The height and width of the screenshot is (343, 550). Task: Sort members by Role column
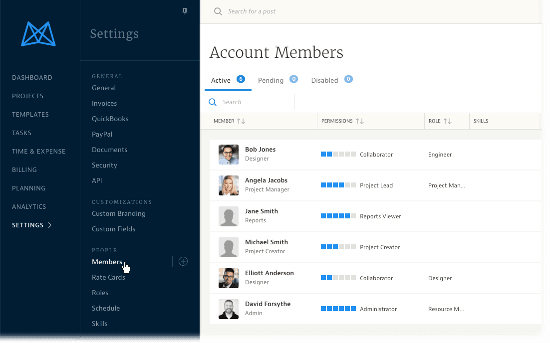(447, 121)
